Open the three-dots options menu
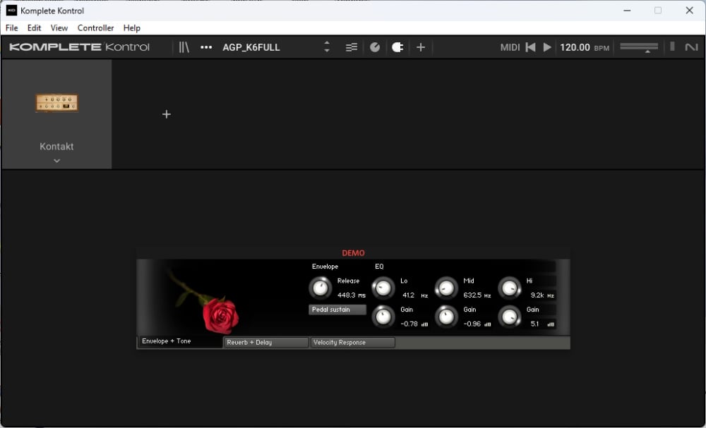The height and width of the screenshot is (428, 706). click(x=206, y=47)
